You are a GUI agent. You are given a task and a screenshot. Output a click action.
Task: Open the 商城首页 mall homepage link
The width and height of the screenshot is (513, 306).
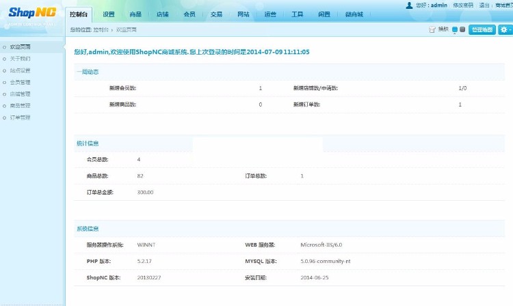pyautogui.click(x=504, y=5)
